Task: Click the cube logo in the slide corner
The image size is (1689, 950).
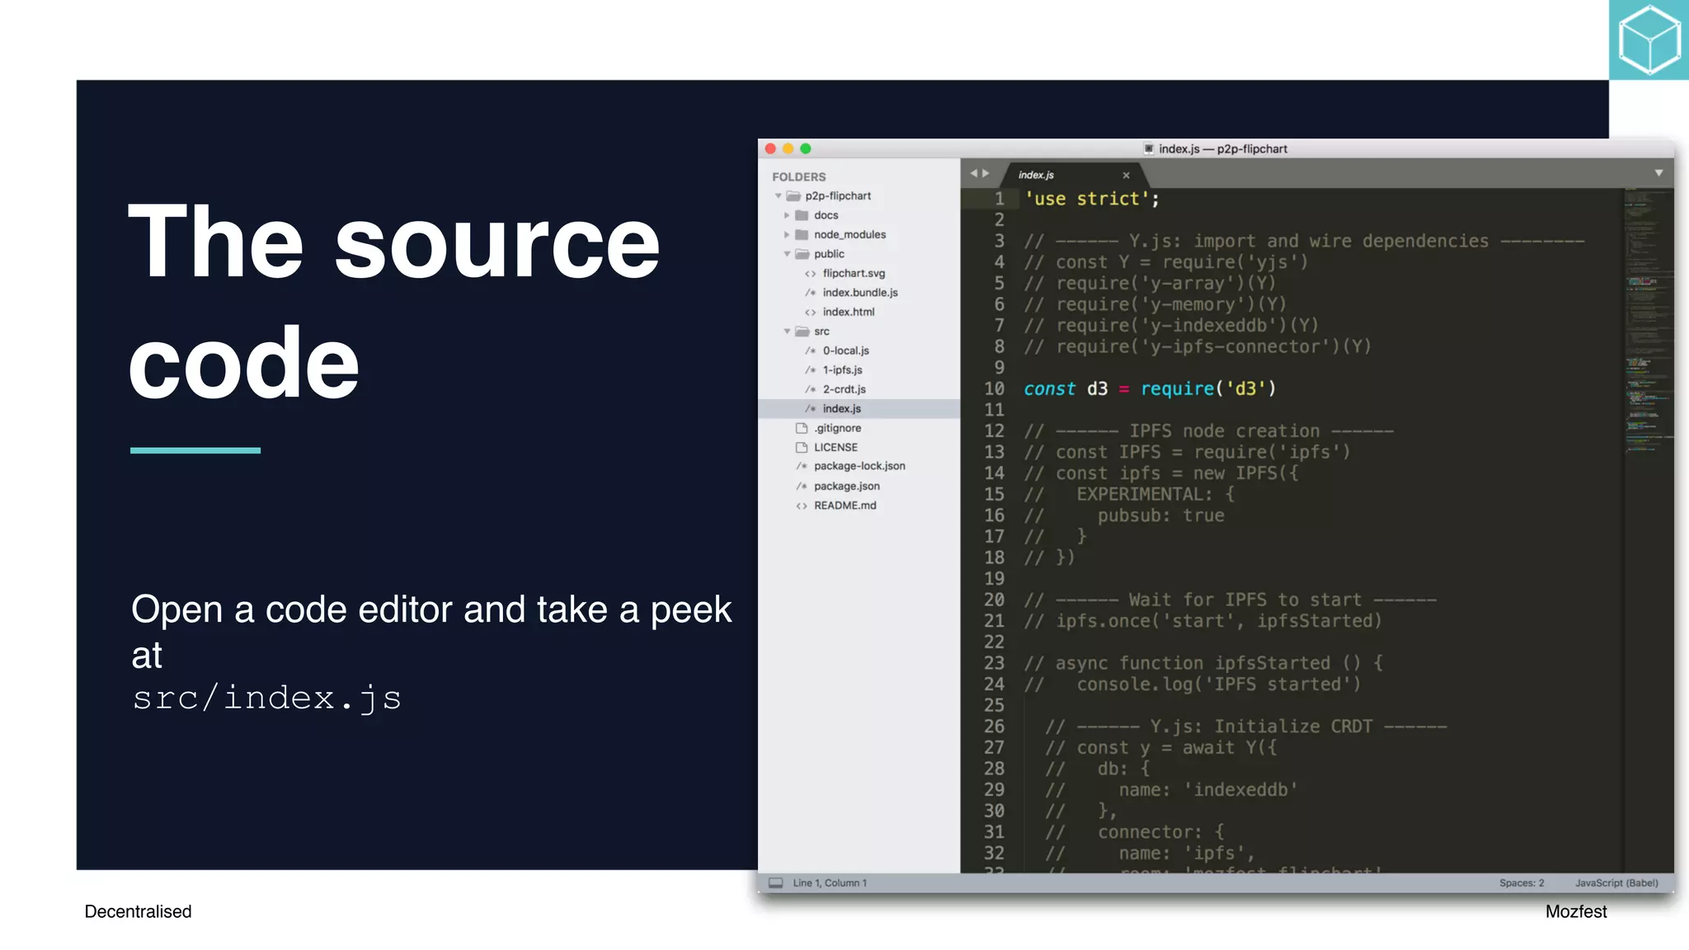Action: 1649,40
